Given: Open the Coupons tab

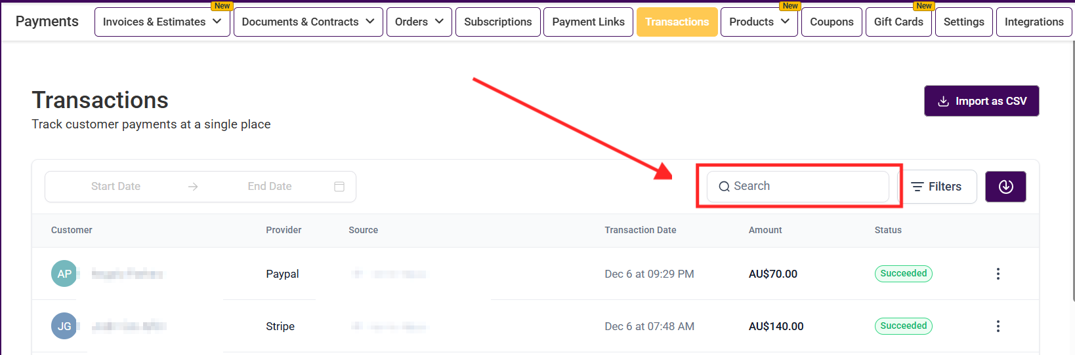Looking at the screenshot, I should point(832,22).
